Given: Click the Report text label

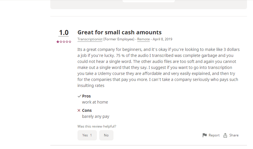Looking at the screenshot, I should (214, 135).
